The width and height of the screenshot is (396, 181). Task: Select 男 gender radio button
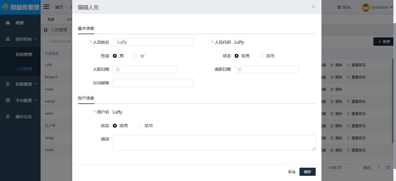tap(115, 56)
